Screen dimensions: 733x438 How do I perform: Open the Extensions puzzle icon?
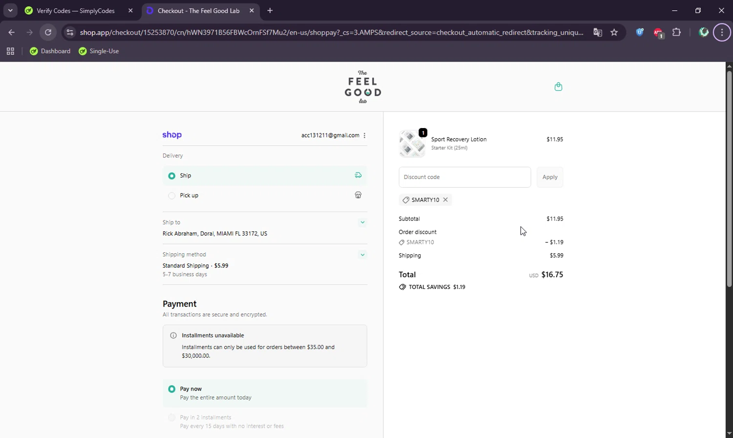pyautogui.click(x=676, y=32)
